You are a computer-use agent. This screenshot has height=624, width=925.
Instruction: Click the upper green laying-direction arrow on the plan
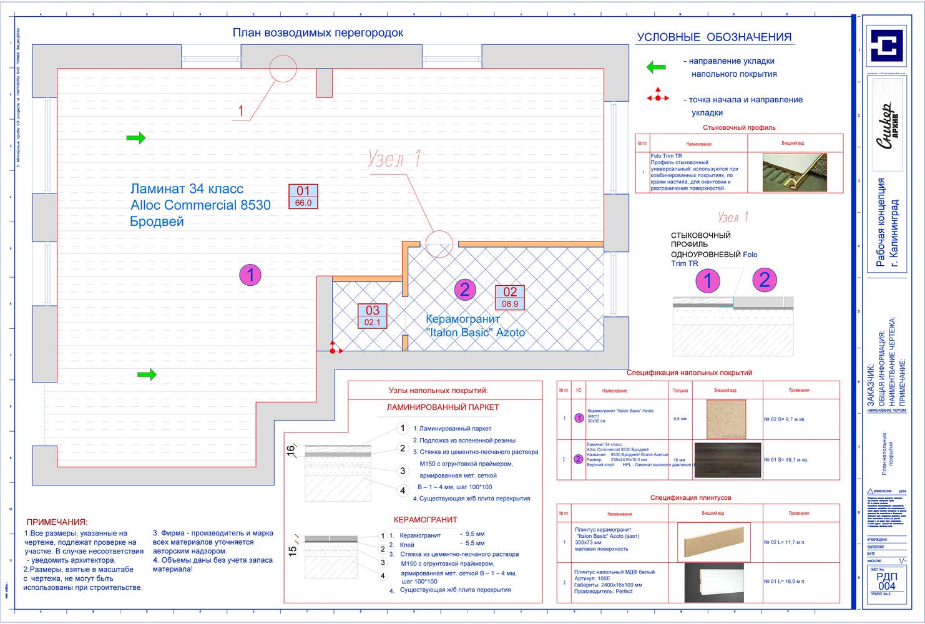(x=135, y=137)
